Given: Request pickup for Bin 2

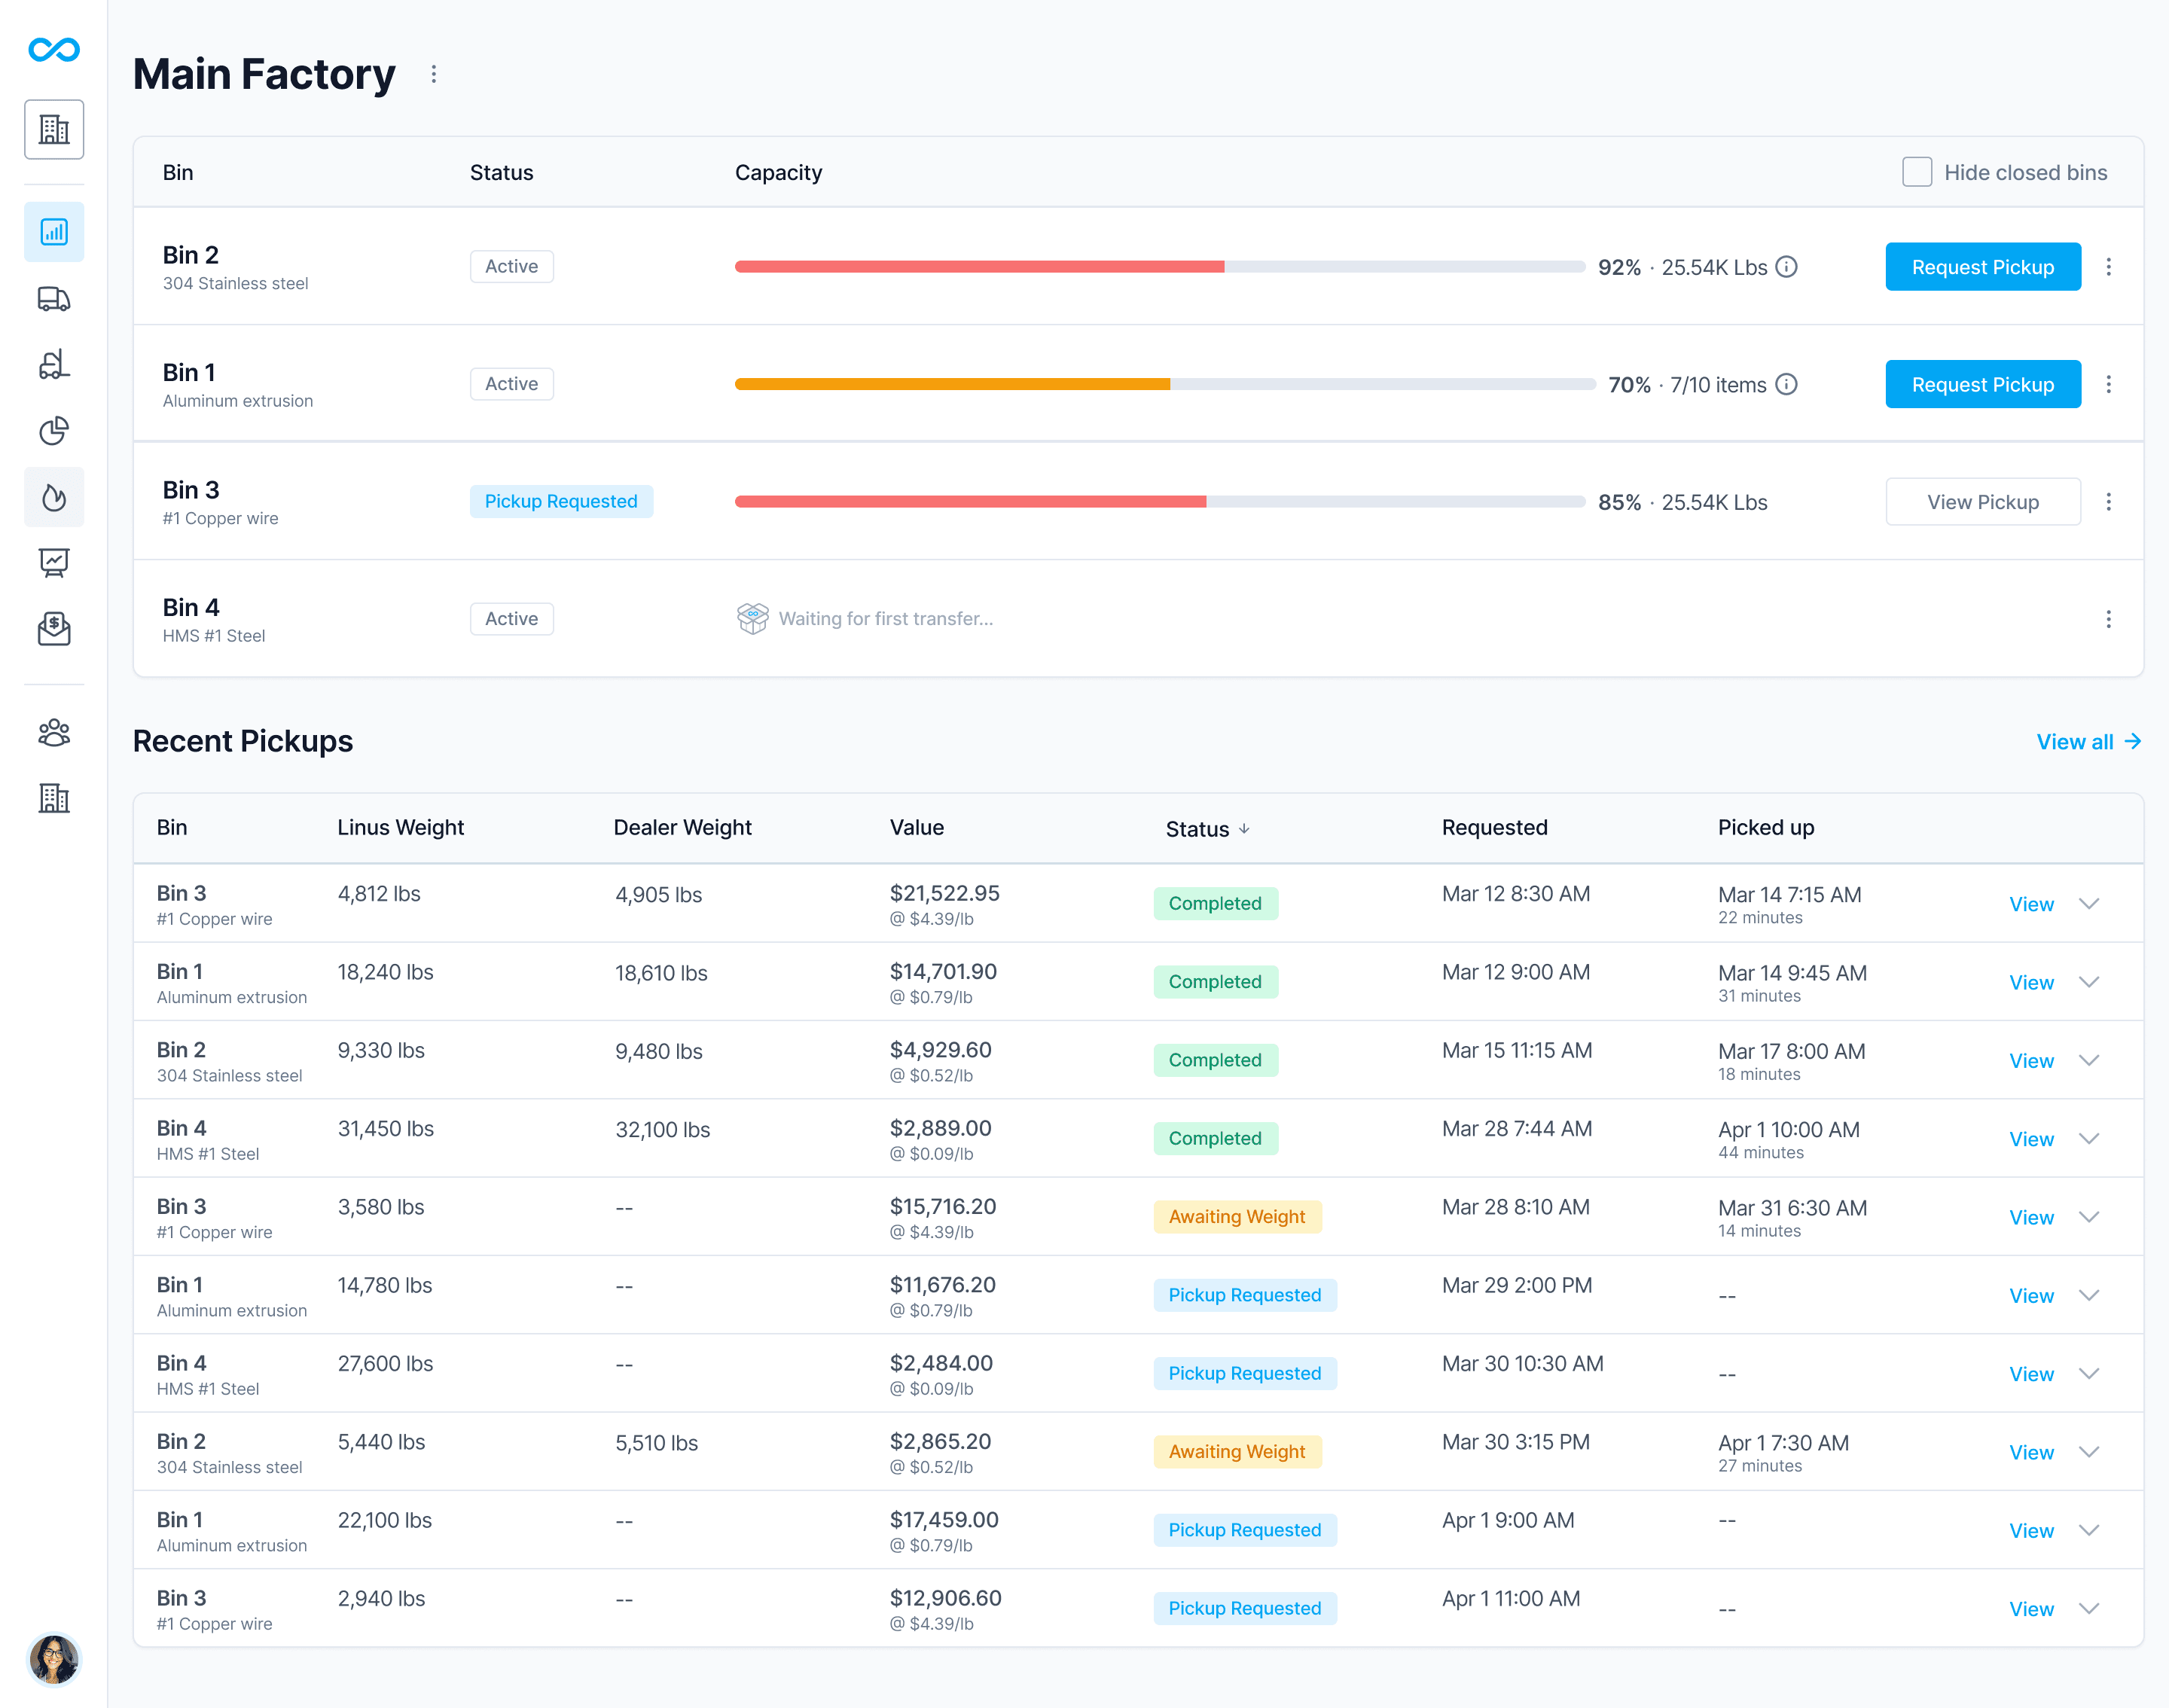Looking at the screenshot, I should (1982, 267).
